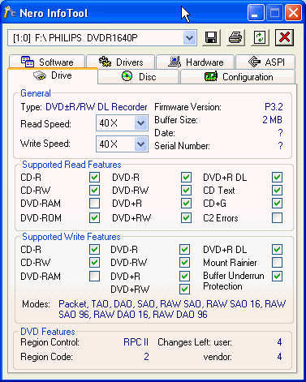The image size is (306, 382).
Task: Click the Save floppy disk icon
Action: (211, 37)
